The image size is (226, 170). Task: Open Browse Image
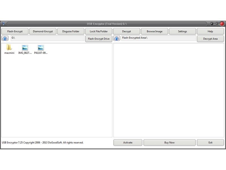click(x=155, y=31)
